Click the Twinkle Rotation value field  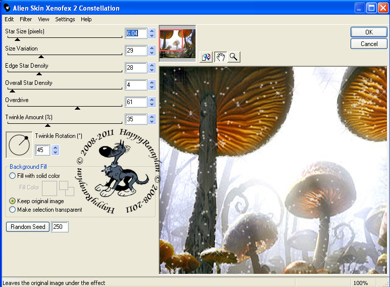click(x=42, y=150)
